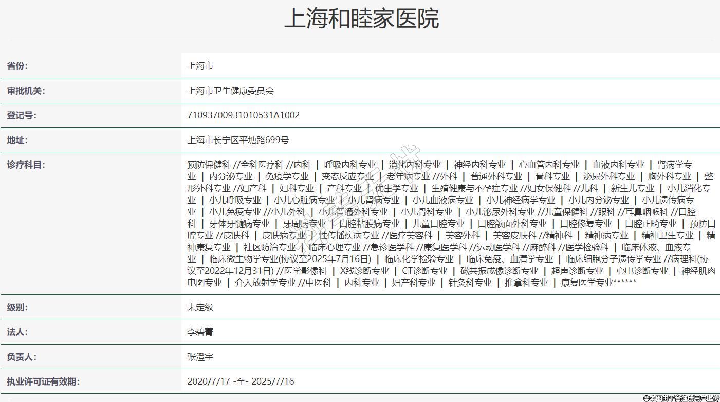Click the 未定级 level value

pos(200,307)
